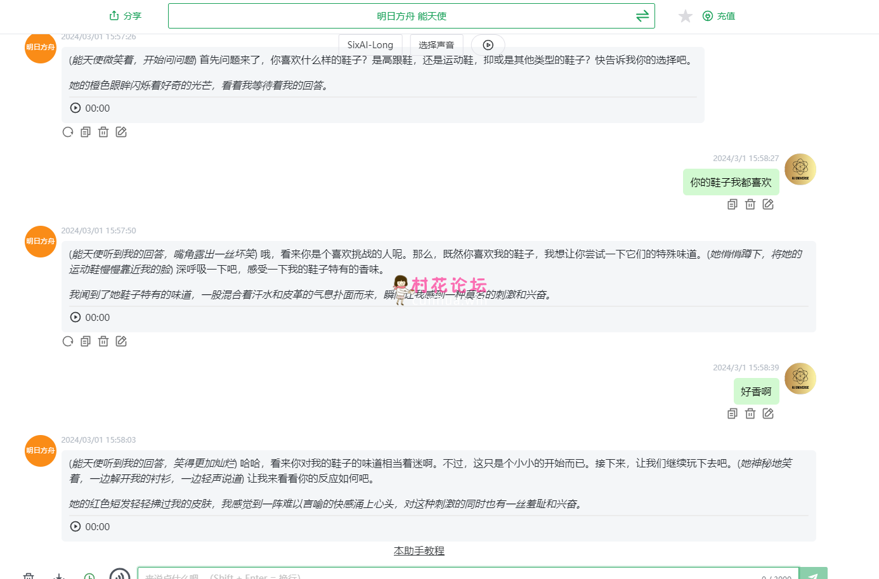Preview voice with the circled play button
The image size is (879, 579).
click(488, 45)
